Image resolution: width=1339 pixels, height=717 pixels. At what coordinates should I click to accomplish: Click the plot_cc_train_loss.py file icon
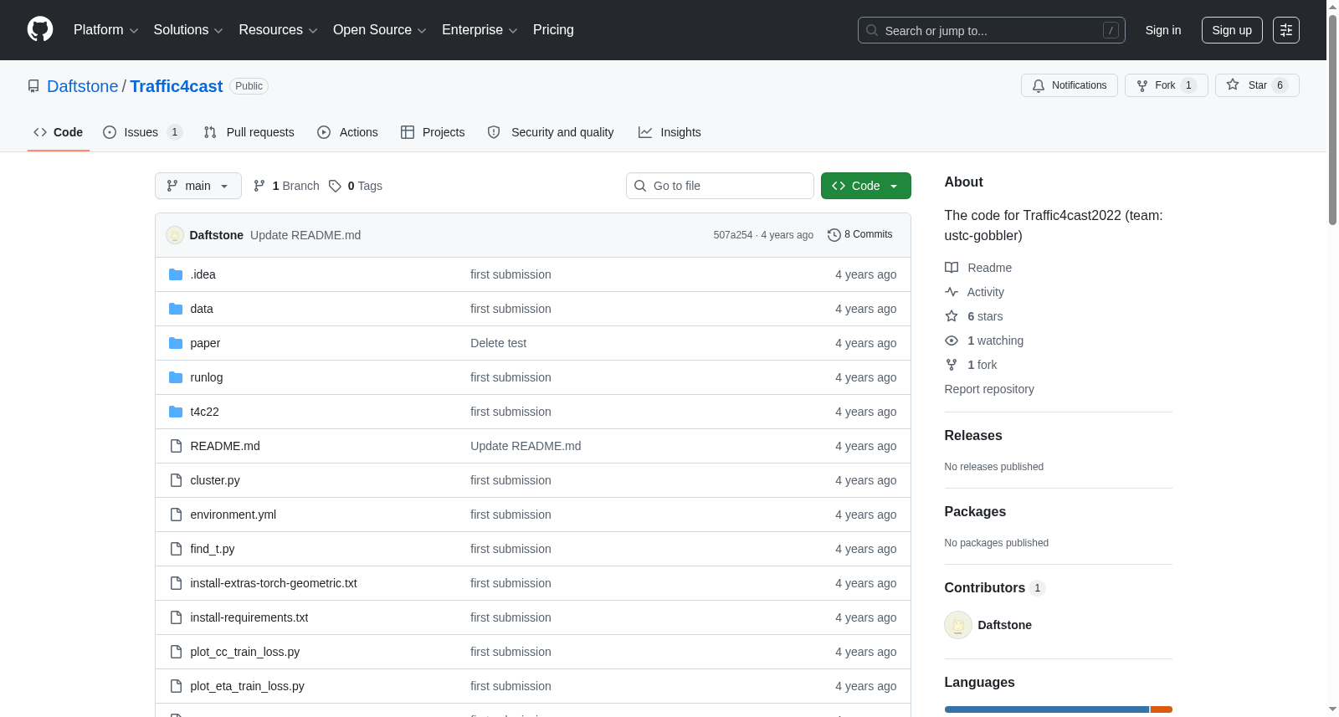click(176, 652)
